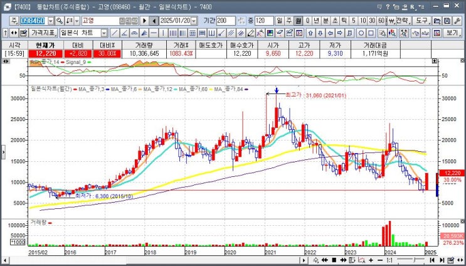This screenshot has height=266, width=466.
Task: Click the chart zoom magnifier tool
Action: pos(383,33)
